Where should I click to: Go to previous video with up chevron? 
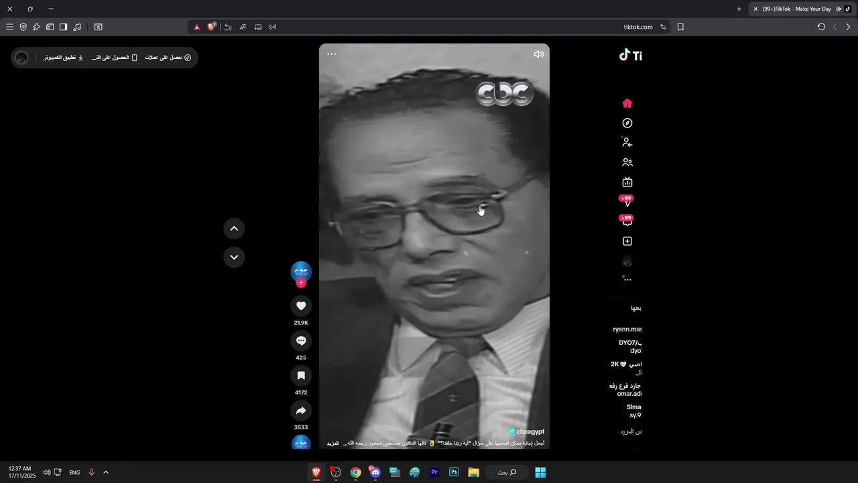coord(234,229)
